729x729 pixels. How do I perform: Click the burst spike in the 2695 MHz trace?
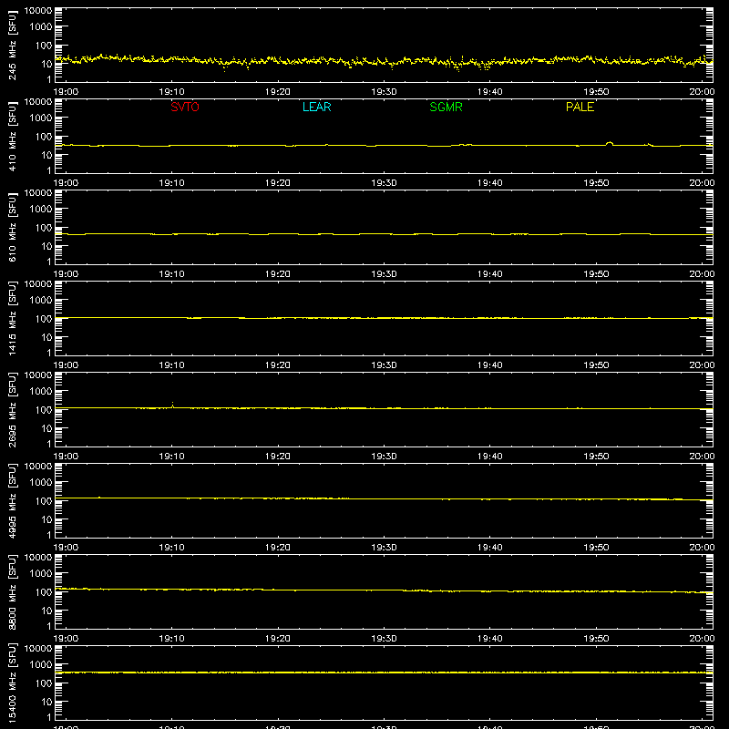pyautogui.click(x=172, y=405)
